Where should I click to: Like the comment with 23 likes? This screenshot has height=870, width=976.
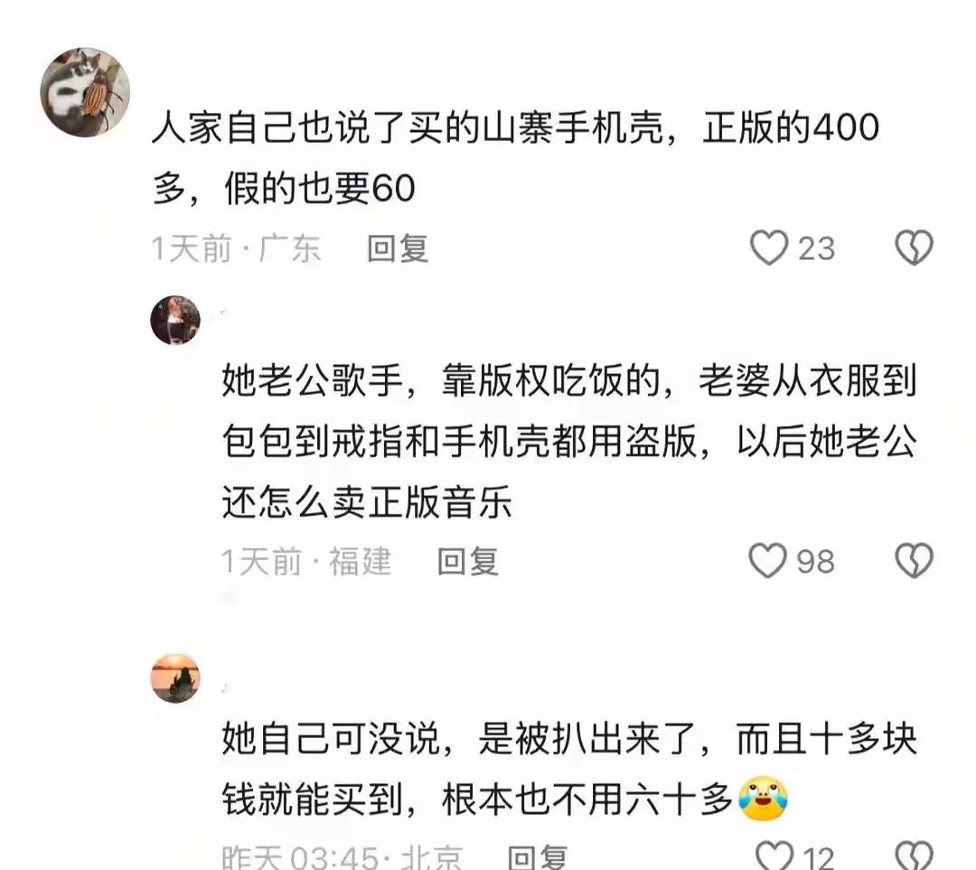coord(769,247)
